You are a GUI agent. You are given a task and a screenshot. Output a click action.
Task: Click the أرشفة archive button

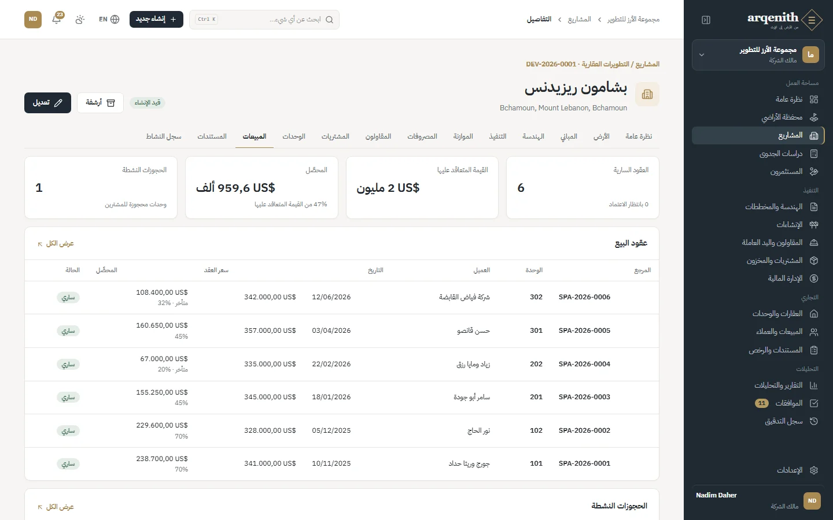pos(101,103)
